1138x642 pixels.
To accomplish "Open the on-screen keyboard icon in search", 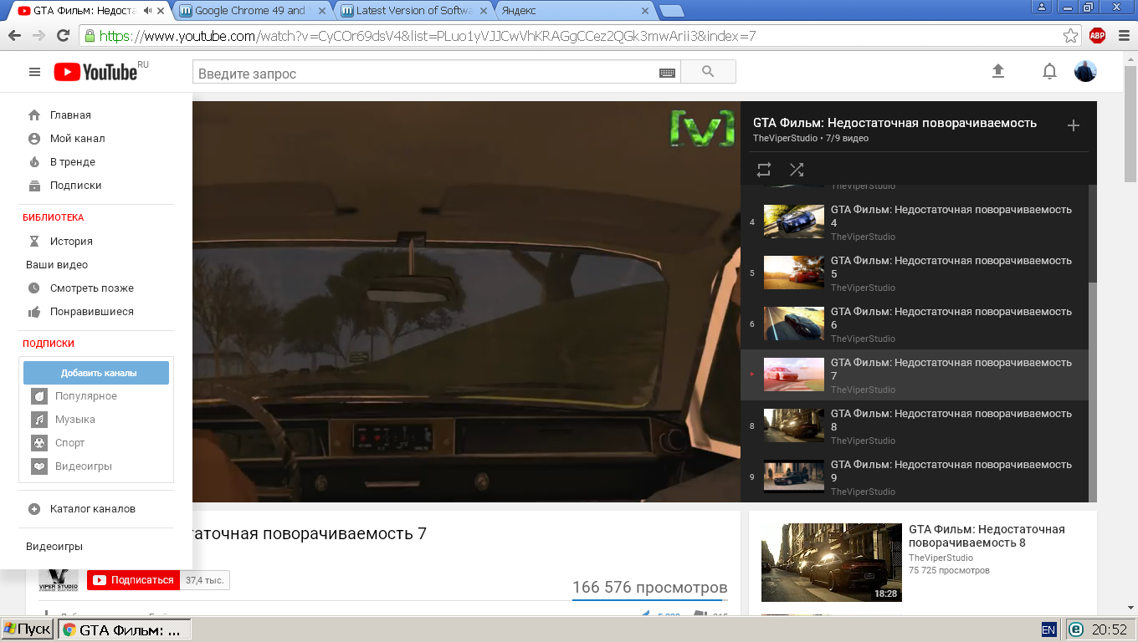I will pyautogui.click(x=667, y=73).
